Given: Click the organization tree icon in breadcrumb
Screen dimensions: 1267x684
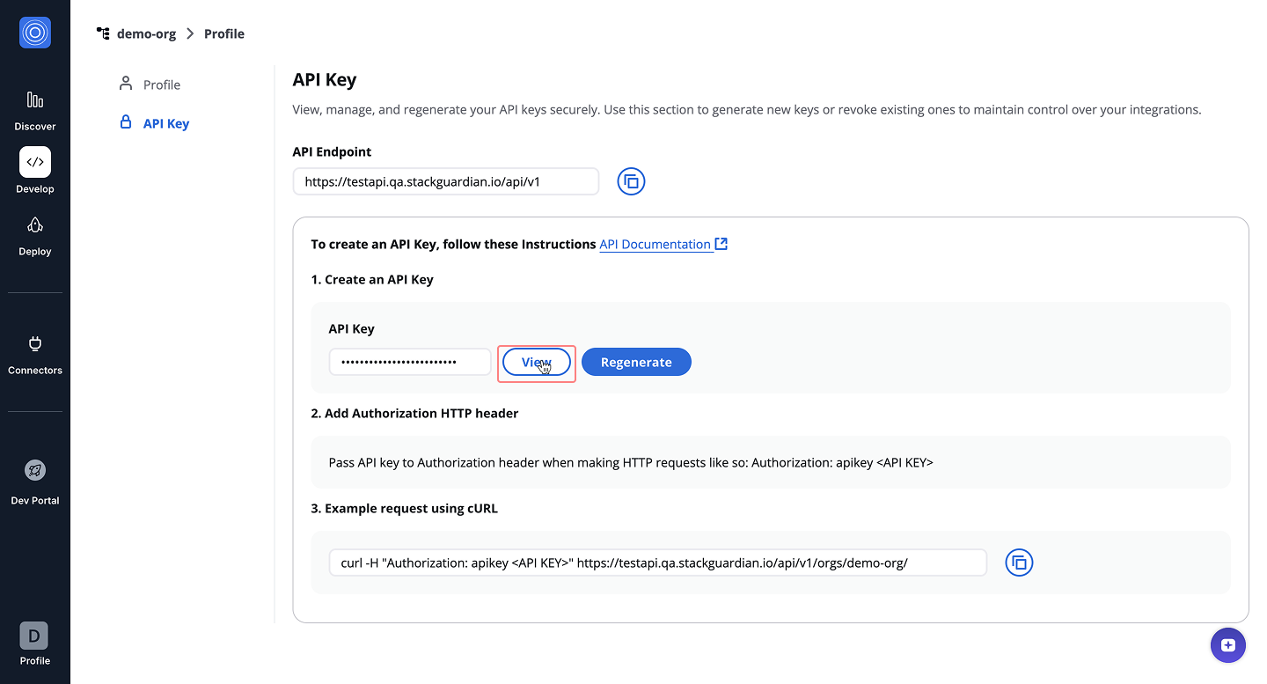Looking at the screenshot, I should pos(103,33).
